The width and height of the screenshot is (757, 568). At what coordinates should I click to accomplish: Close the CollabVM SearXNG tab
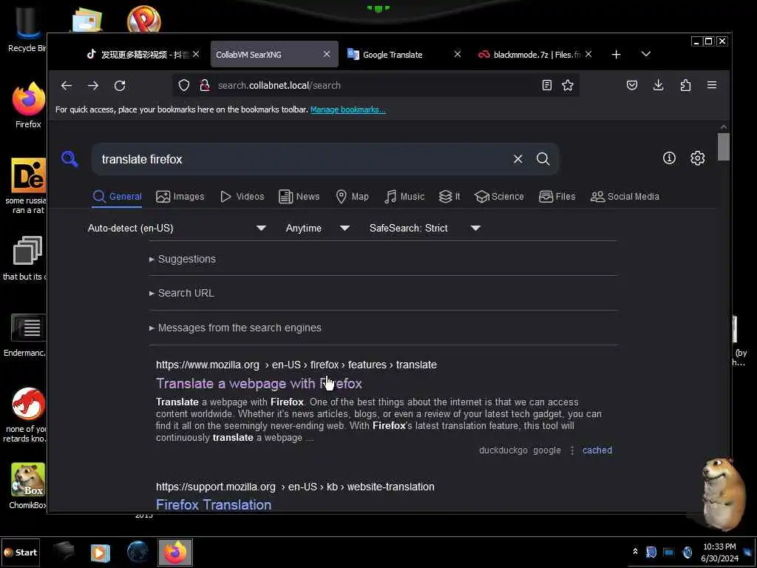(327, 54)
